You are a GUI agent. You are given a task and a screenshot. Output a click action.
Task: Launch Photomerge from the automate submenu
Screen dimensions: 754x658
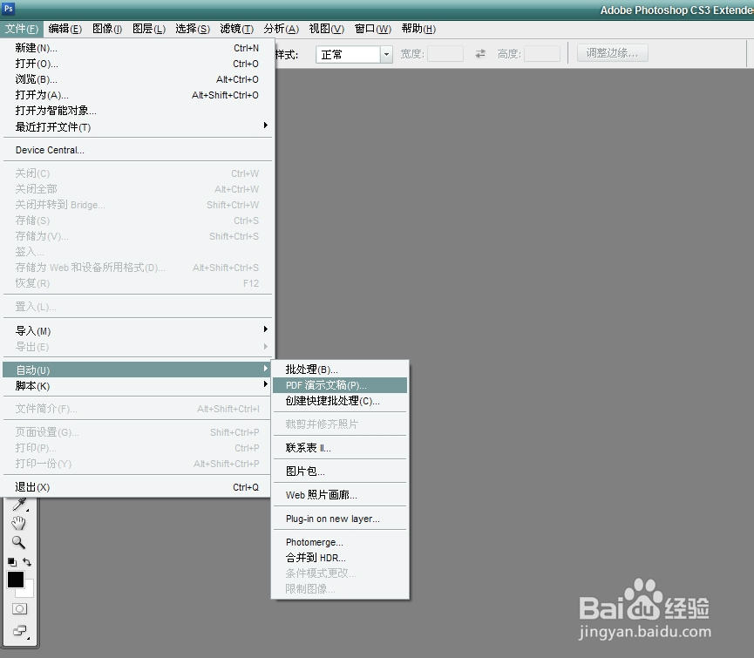[x=314, y=542]
